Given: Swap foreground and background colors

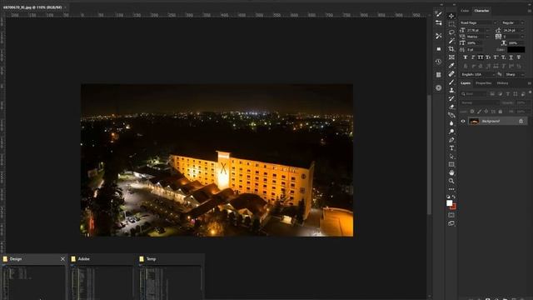Looking at the screenshot, I should click(454, 197).
